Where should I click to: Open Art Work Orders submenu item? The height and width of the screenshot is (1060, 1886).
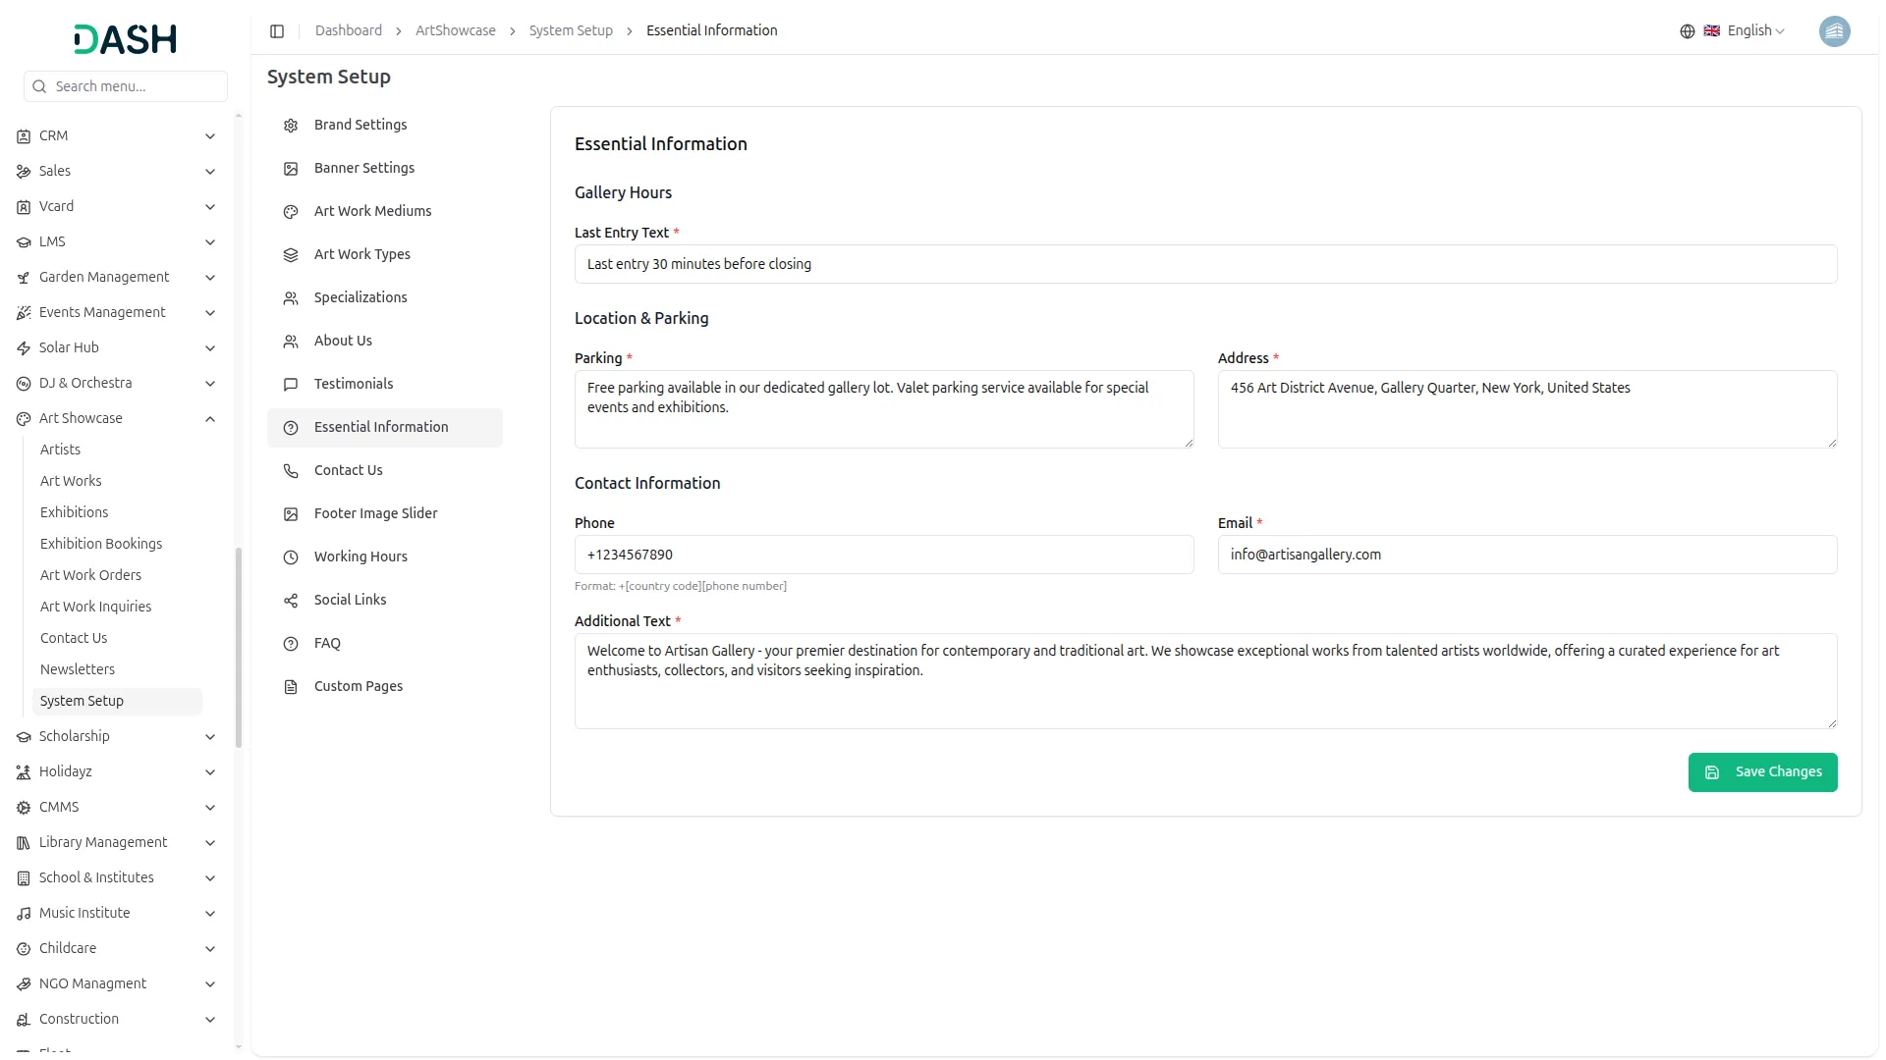pyautogui.click(x=90, y=575)
